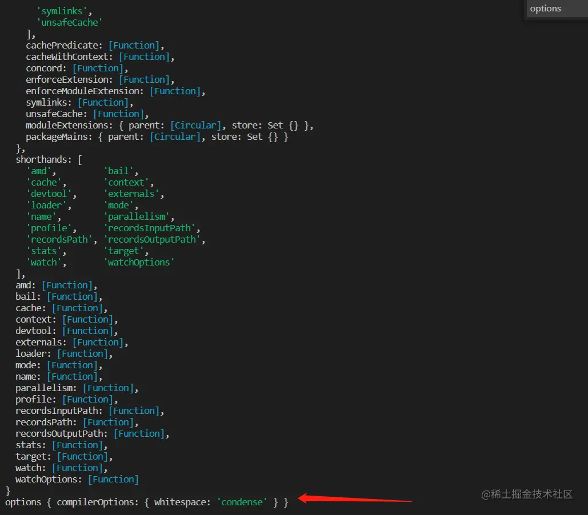Click the 'cacheWithContext: [Function]' line
Screen dimensions: 588x515
pos(100,57)
